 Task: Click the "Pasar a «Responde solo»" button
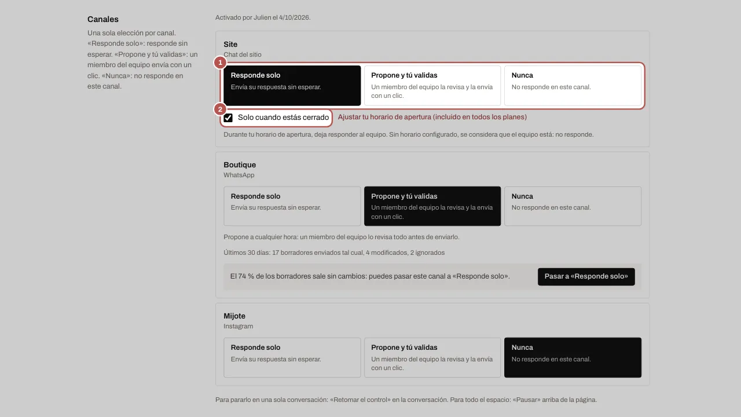(586, 277)
